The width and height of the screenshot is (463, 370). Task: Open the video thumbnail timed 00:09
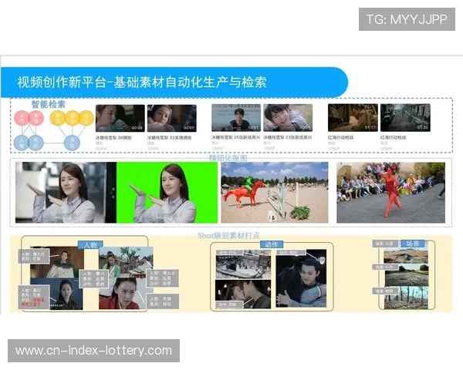point(120,118)
